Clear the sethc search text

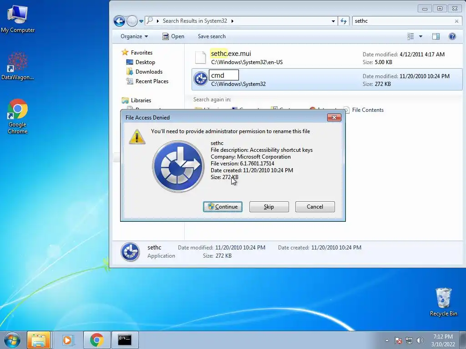click(456, 21)
